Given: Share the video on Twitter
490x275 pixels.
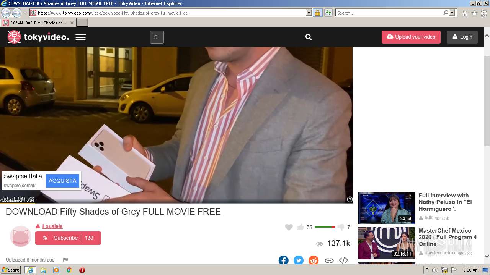Looking at the screenshot, I should pos(299,260).
